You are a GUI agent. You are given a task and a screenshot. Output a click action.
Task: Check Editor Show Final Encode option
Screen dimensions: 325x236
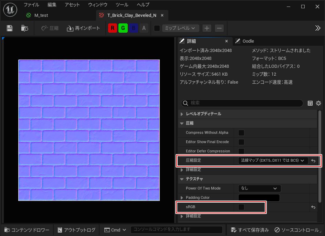(x=241, y=142)
